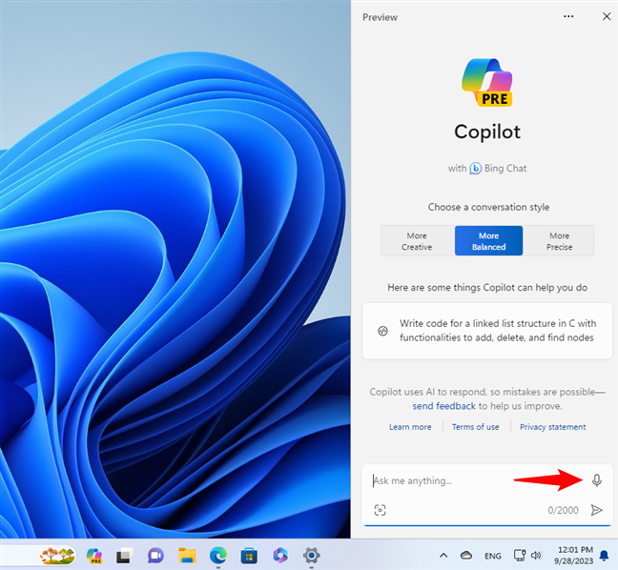Click the OneDrive cloud tray icon
The width and height of the screenshot is (618, 570).
click(x=465, y=556)
